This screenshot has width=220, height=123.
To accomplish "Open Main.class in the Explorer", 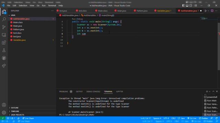I will [x=18, y=22].
